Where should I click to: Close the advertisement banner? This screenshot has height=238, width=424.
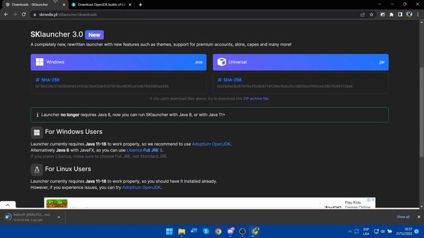pyautogui.click(x=373, y=200)
